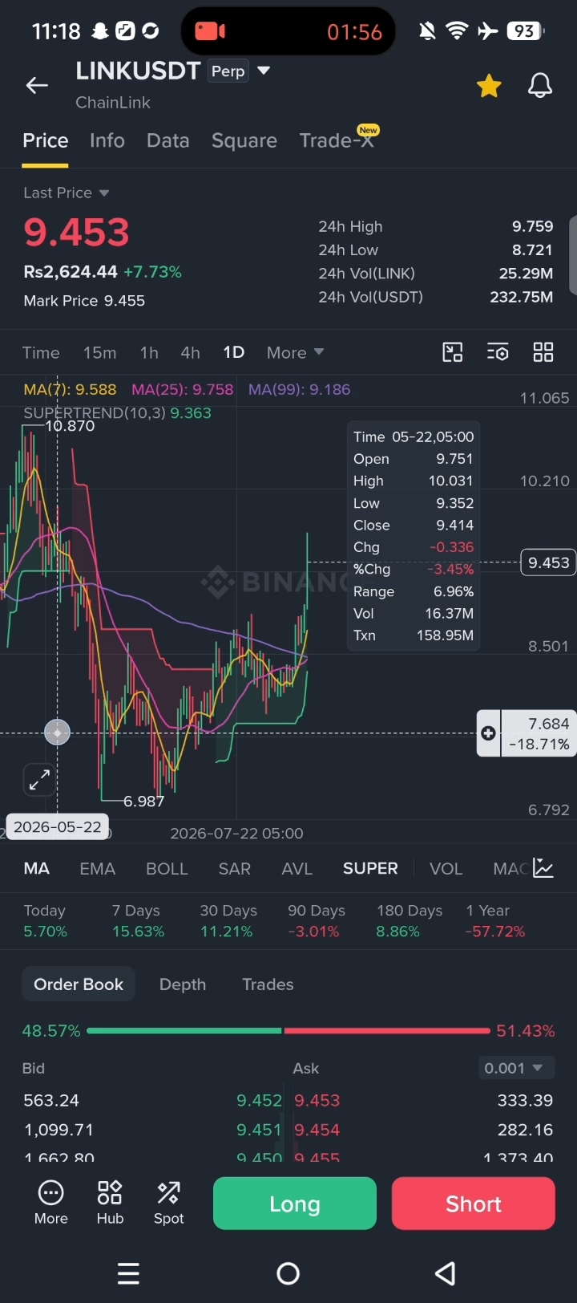Open the Hub icon
This screenshot has height=1303, width=577.
click(110, 1203)
